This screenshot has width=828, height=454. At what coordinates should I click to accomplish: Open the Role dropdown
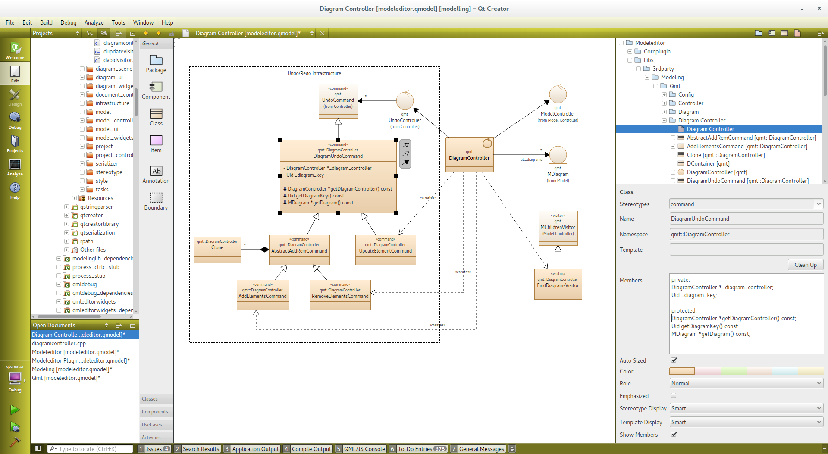pos(746,383)
